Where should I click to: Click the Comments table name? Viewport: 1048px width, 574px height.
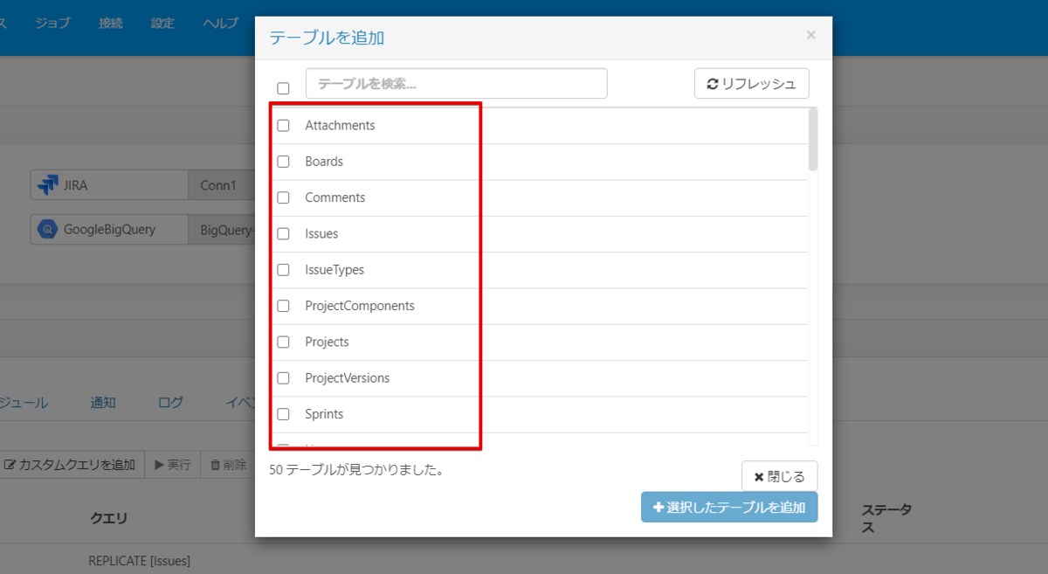pyautogui.click(x=335, y=197)
